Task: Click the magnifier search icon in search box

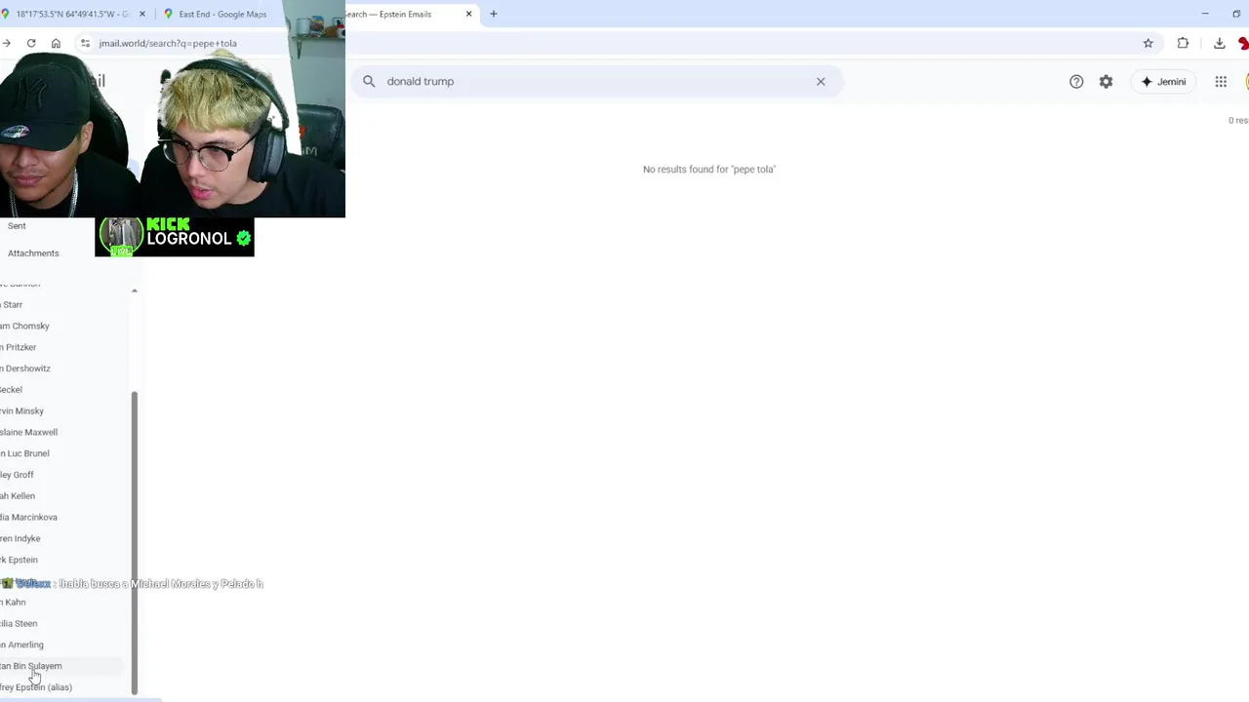Action: [369, 81]
